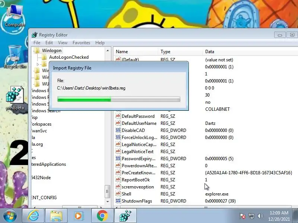The width and height of the screenshot is (298, 223).
Task: Click the LegalNoticeCap... value icon
Action: (118, 144)
